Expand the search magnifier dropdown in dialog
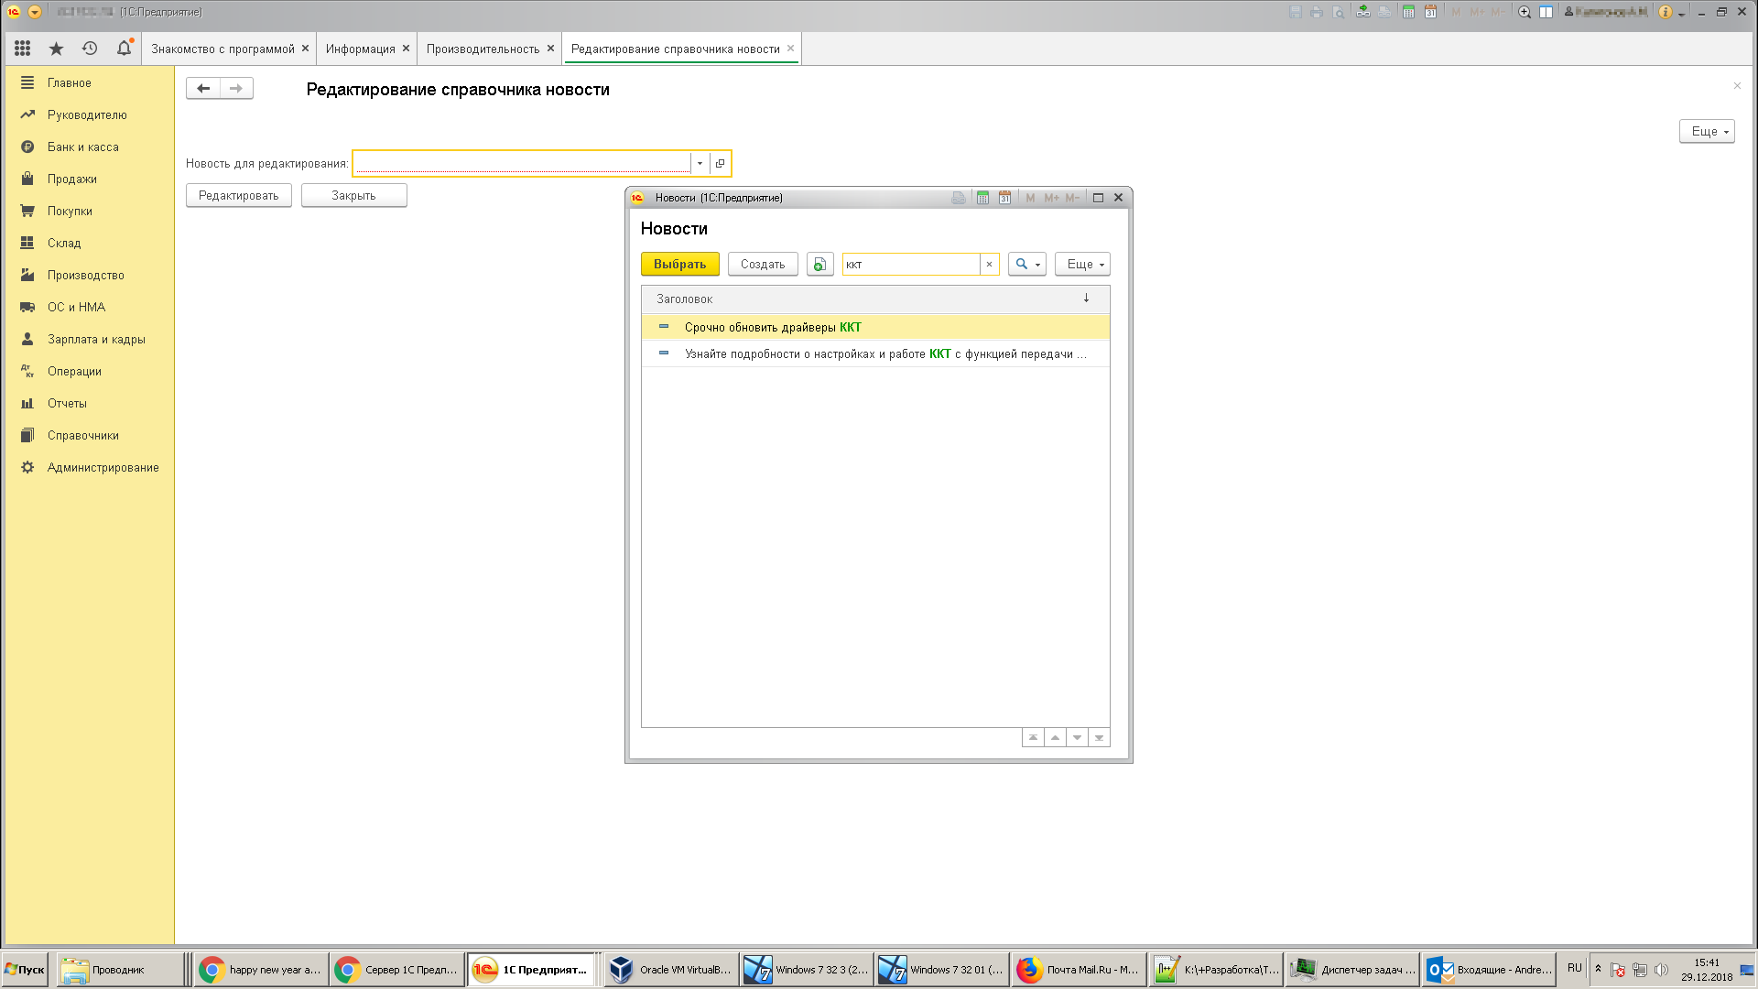 pos(1026,264)
